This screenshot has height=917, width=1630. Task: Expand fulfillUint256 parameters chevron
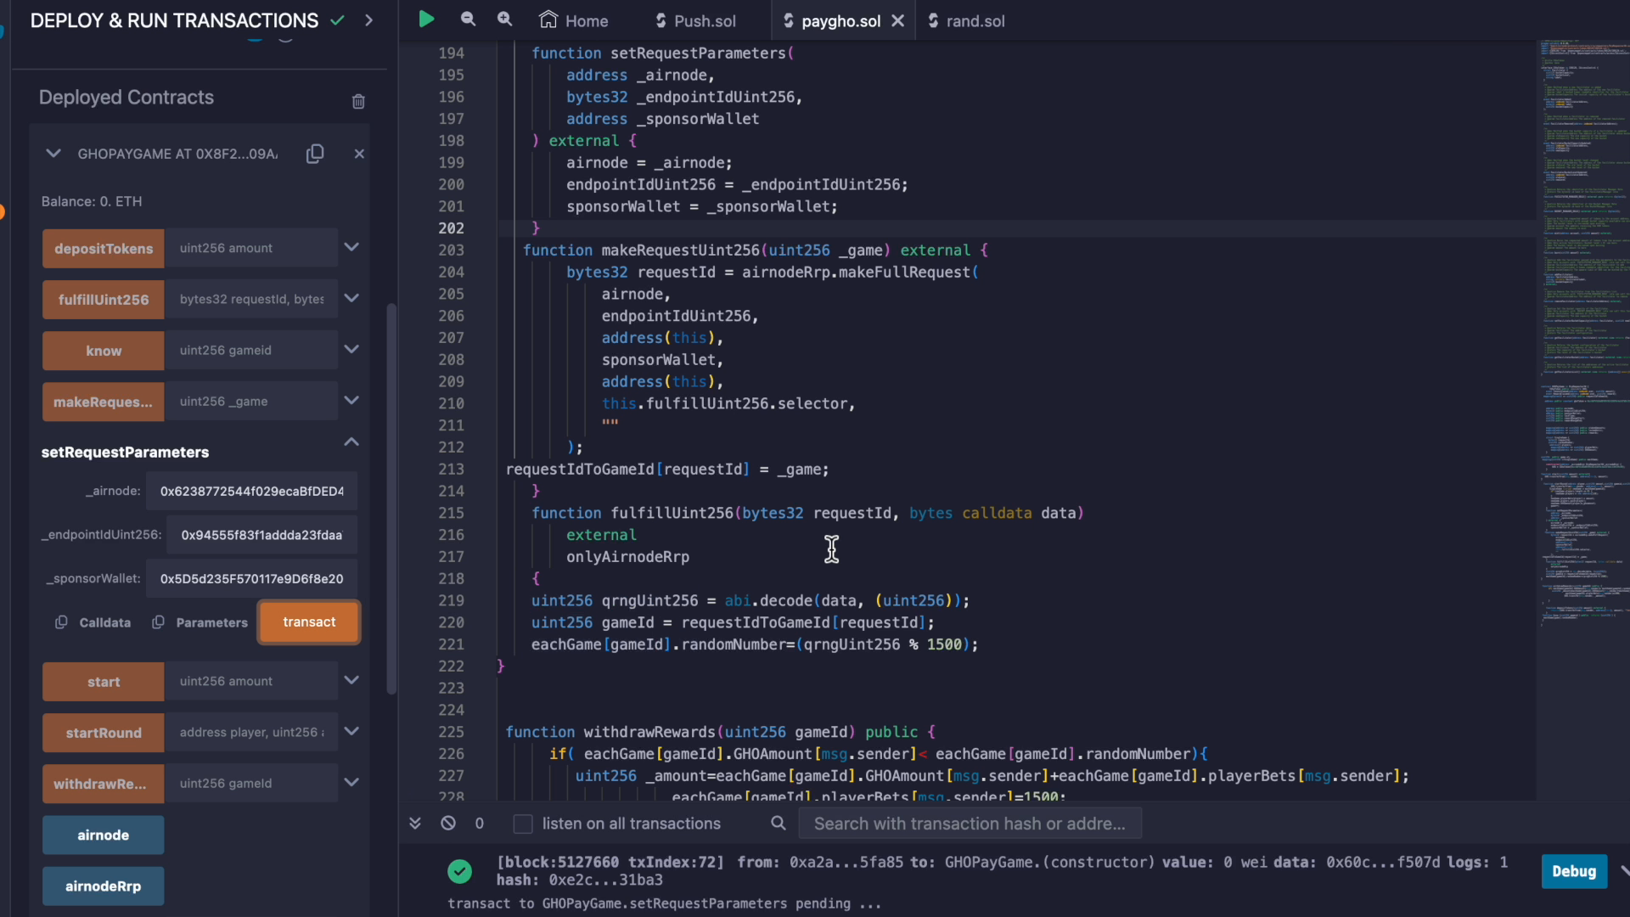coord(351,298)
